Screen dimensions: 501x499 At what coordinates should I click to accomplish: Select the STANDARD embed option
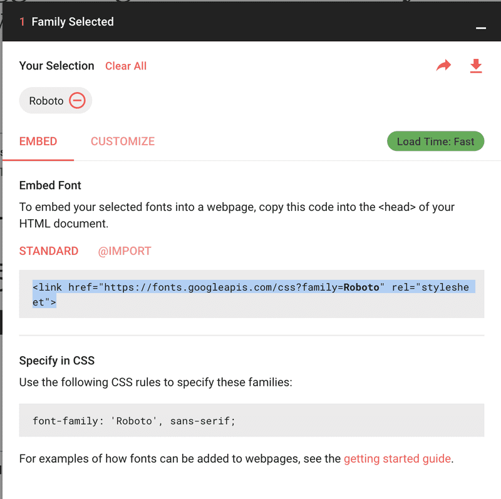click(49, 250)
